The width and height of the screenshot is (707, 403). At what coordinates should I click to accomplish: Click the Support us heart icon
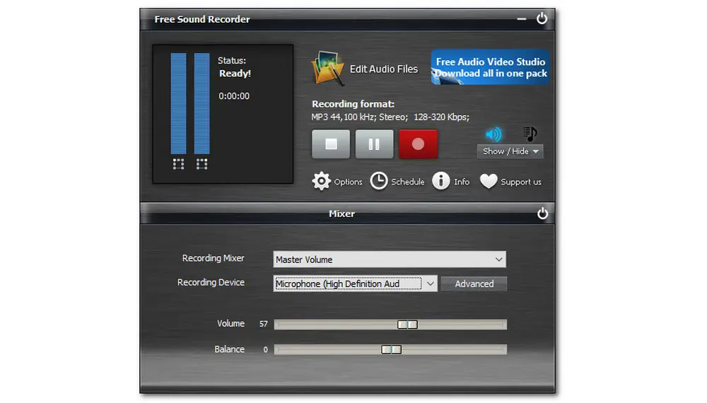pos(489,181)
